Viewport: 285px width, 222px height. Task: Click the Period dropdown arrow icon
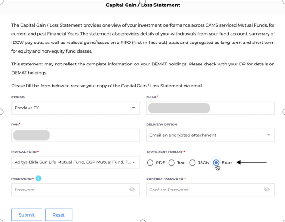point(134,108)
